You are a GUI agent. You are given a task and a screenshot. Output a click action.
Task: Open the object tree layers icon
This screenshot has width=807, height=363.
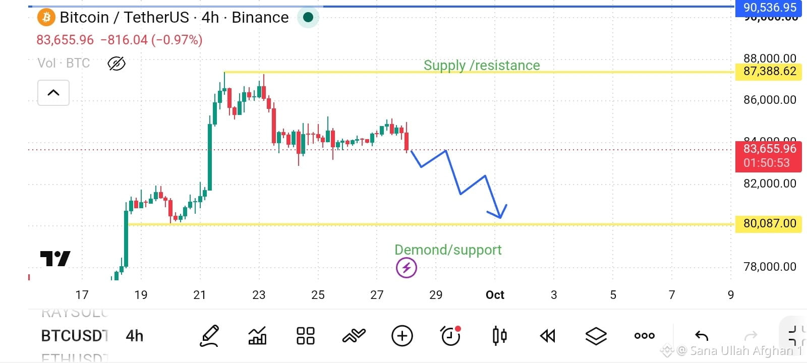point(596,336)
